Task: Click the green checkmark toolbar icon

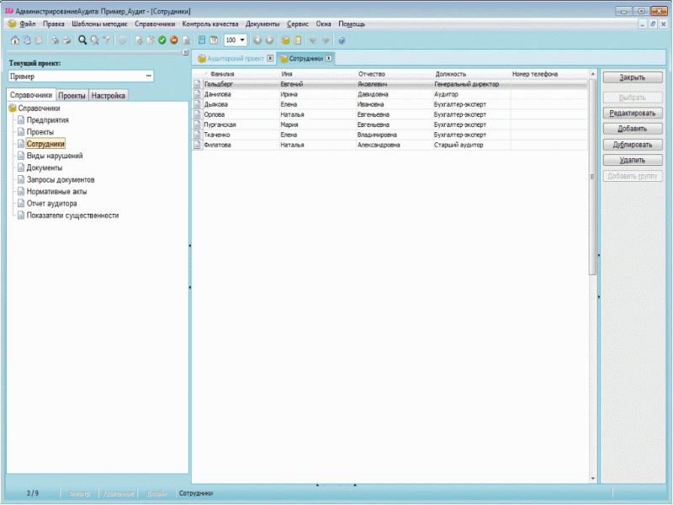Action: 162,40
